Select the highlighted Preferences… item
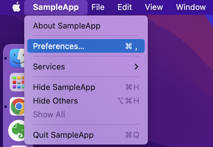213x147 pixels. [86, 46]
